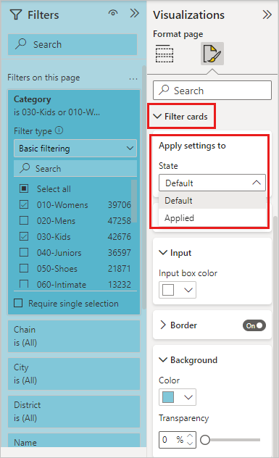
Task: Open the Input box color picker
Action: tap(178, 290)
